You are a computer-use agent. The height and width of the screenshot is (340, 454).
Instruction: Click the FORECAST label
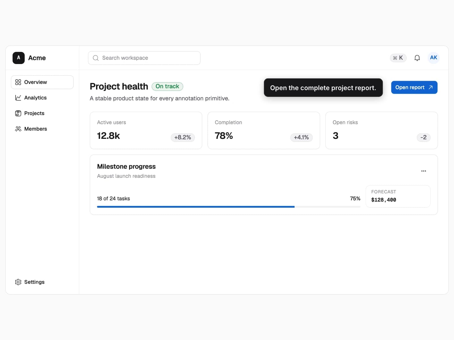[x=384, y=192]
